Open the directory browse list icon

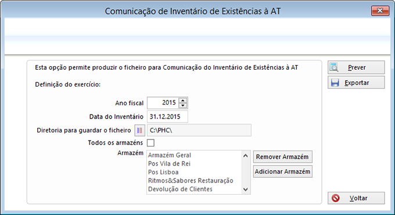click(x=139, y=130)
